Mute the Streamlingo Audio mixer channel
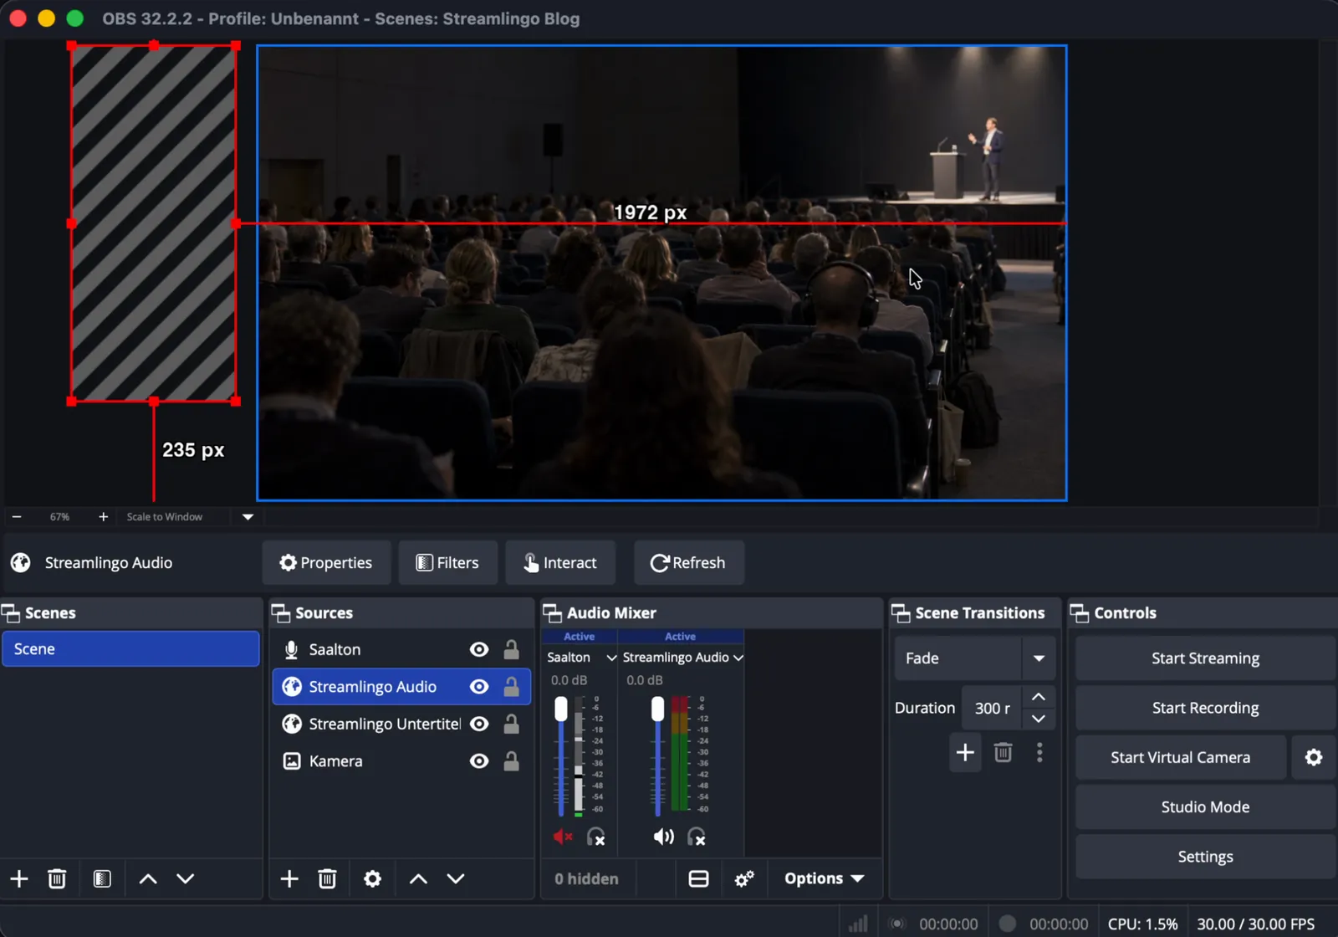 pyautogui.click(x=663, y=837)
